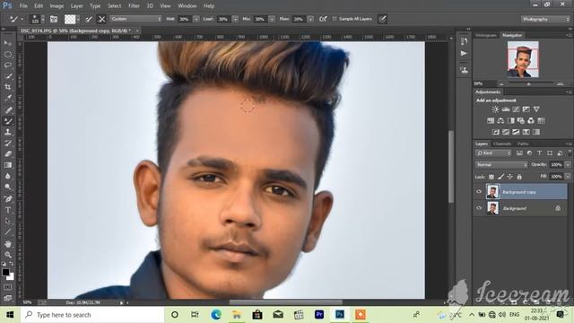Select the Blur tool

click(x=8, y=176)
